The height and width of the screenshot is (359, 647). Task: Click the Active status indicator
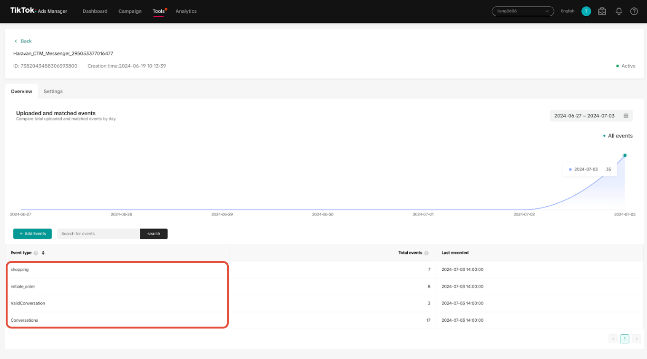626,66
